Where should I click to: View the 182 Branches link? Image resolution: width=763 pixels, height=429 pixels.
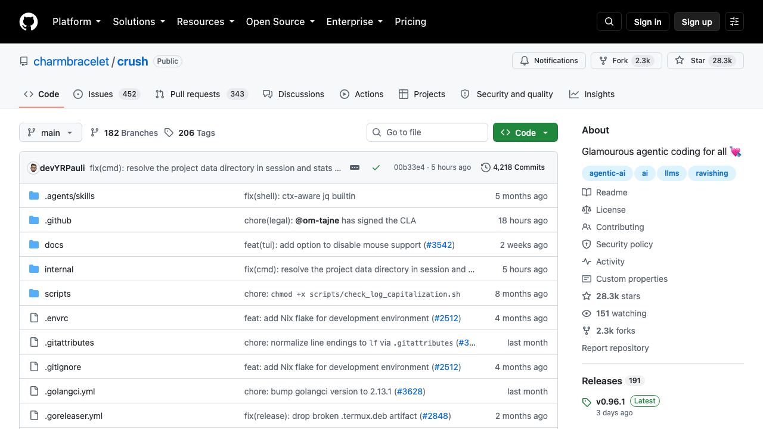124,133
